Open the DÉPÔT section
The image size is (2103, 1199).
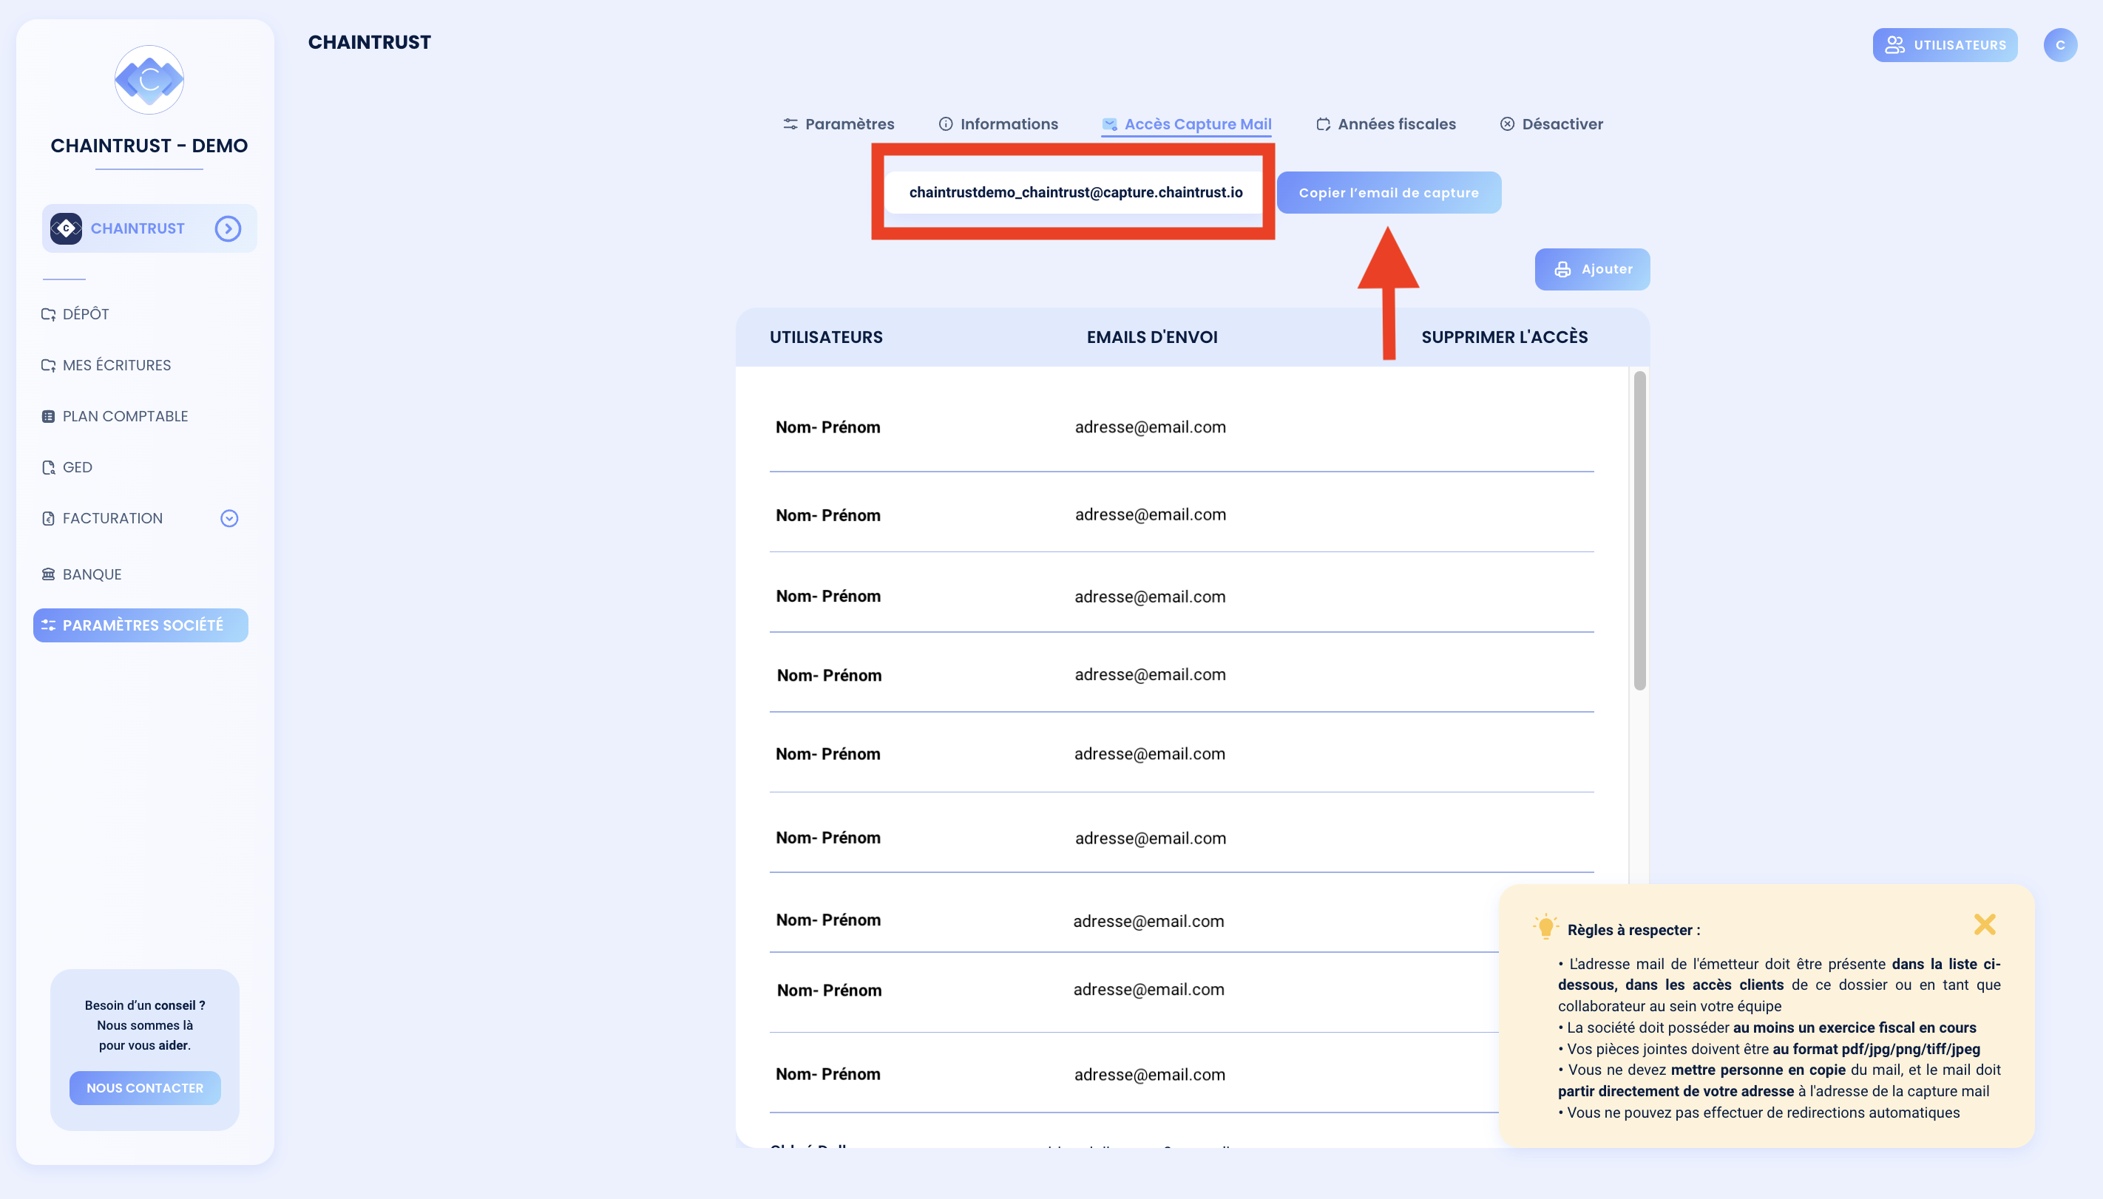point(75,313)
